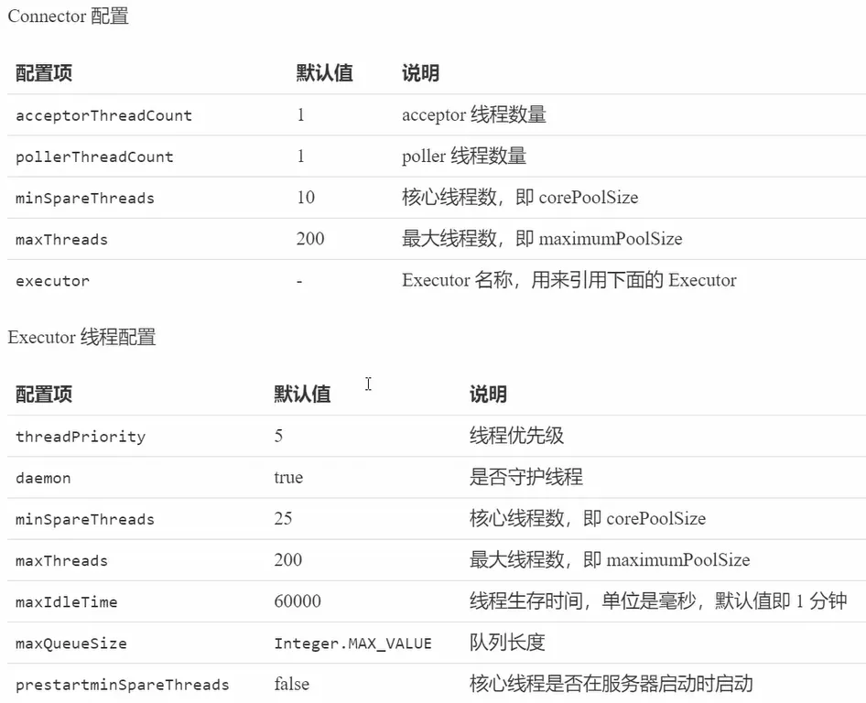Image resolution: width=866 pixels, height=703 pixels.
Task: Click the daemon config item
Action: pyautogui.click(x=43, y=478)
